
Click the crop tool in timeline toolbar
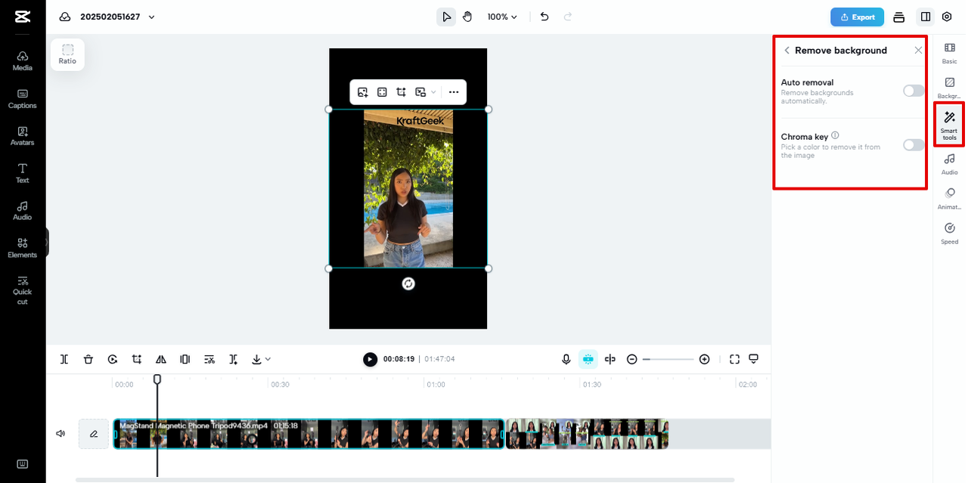pos(137,359)
